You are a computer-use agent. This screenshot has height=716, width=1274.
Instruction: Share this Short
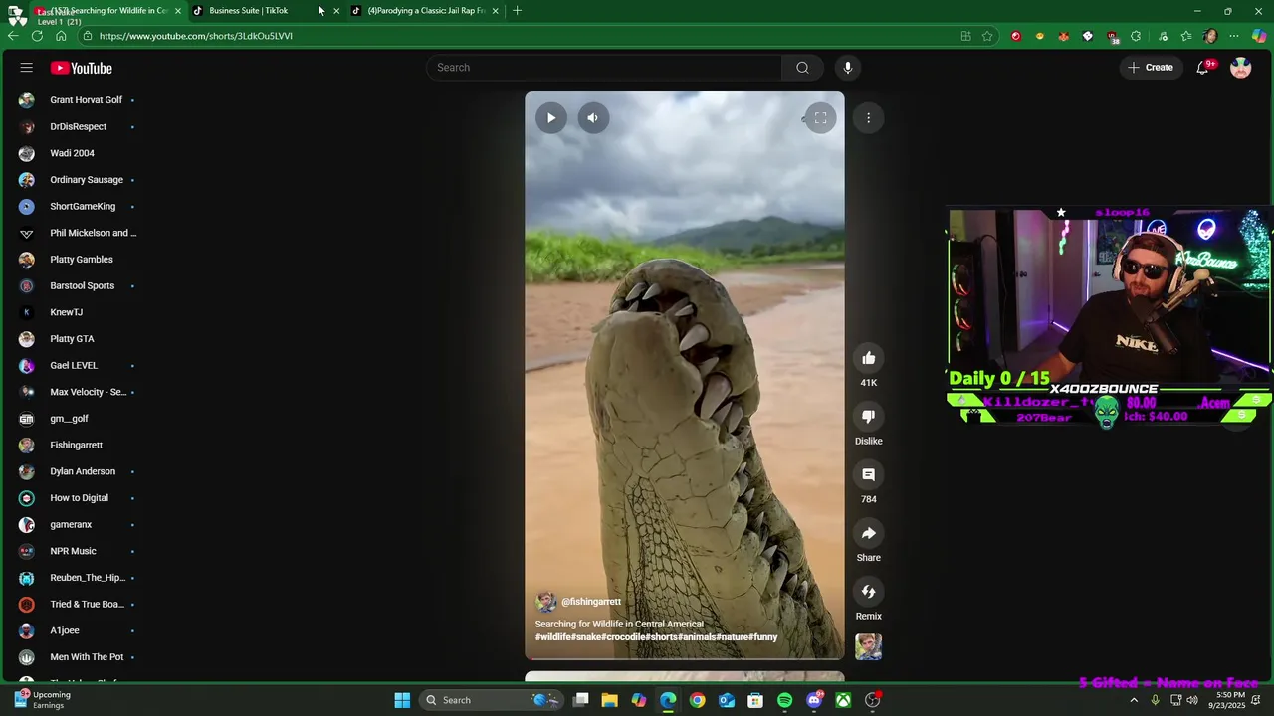point(869,534)
